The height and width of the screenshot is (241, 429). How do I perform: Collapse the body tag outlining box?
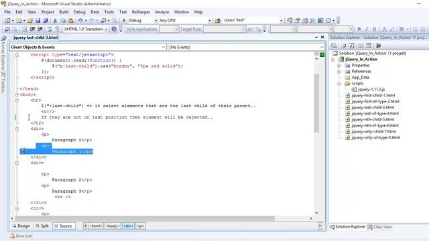coord(17,94)
